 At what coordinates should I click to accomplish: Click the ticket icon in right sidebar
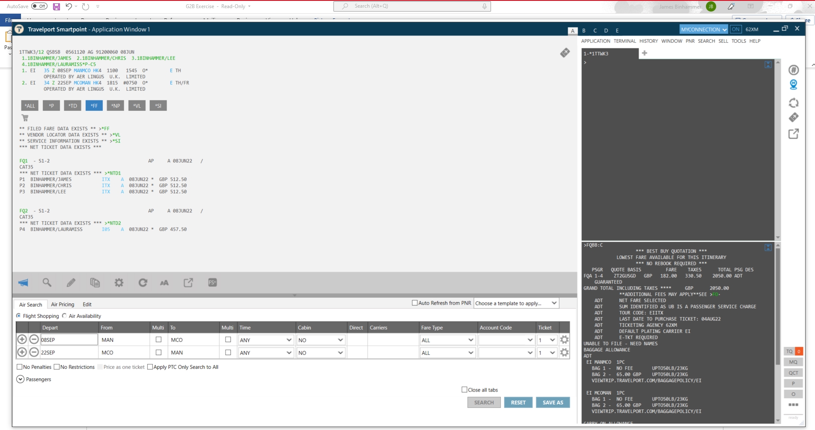794,117
